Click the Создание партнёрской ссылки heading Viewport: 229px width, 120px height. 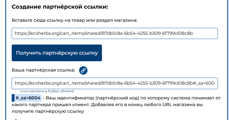[x=60, y=7]
